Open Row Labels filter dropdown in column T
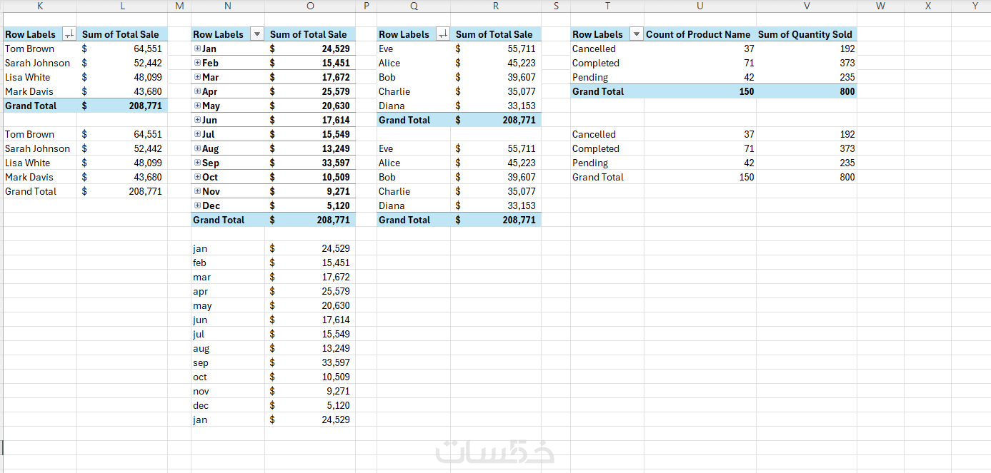Screen dimensions: 991x473 click(x=637, y=34)
